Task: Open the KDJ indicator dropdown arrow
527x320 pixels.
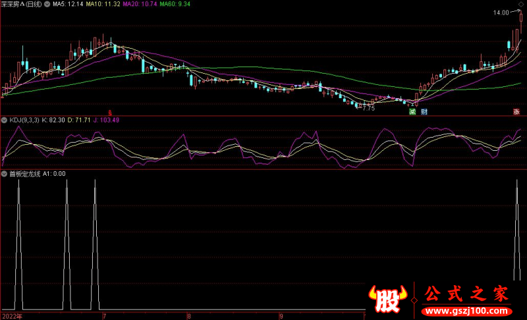Action: click(4, 120)
